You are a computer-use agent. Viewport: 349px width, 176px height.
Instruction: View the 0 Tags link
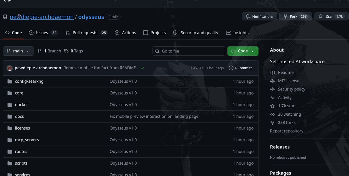coord(73,51)
